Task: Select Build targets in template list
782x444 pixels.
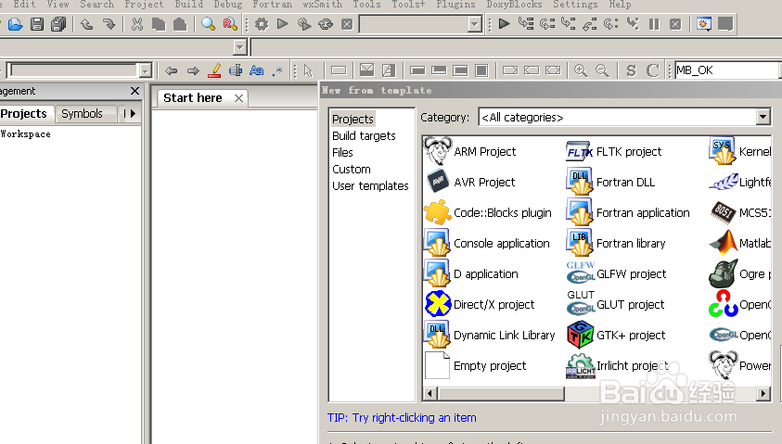Action: click(x=364, y=135)
